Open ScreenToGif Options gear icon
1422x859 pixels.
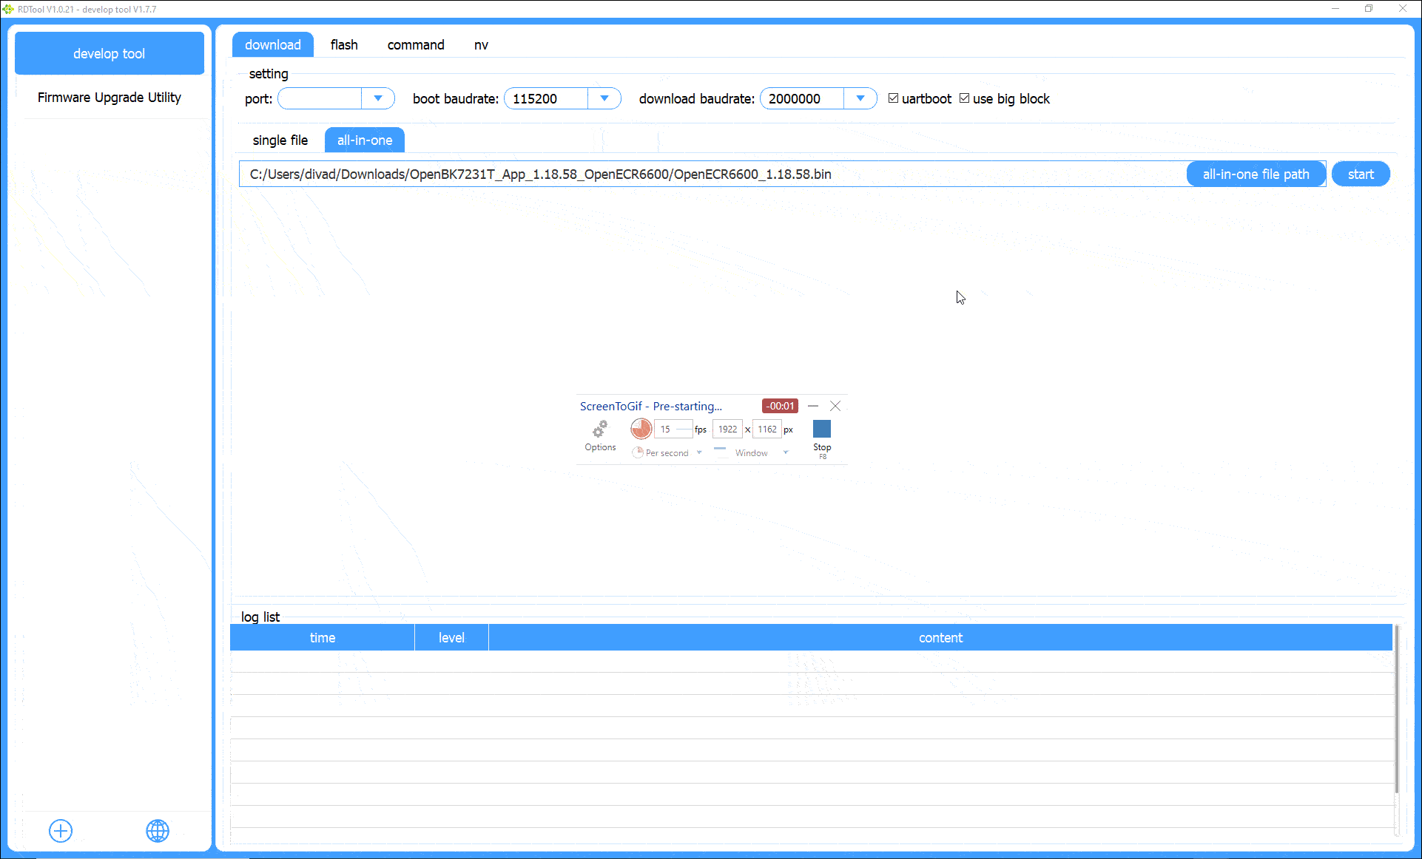pyautogui.click(x=600, y=429)
